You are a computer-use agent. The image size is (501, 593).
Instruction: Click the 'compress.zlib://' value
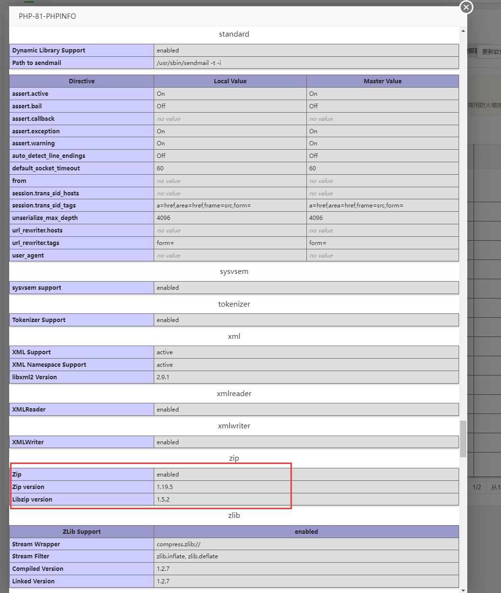tap(179, 544)
